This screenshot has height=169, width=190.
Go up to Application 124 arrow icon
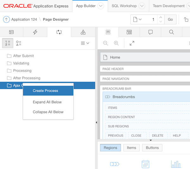pyautogui.click(x=6, y=19)
